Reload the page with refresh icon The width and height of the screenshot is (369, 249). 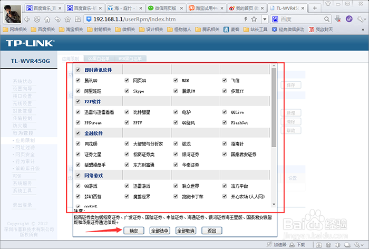coord(37,20)
